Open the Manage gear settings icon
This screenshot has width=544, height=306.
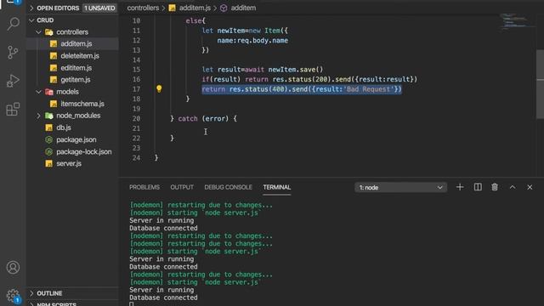(13, 296)
